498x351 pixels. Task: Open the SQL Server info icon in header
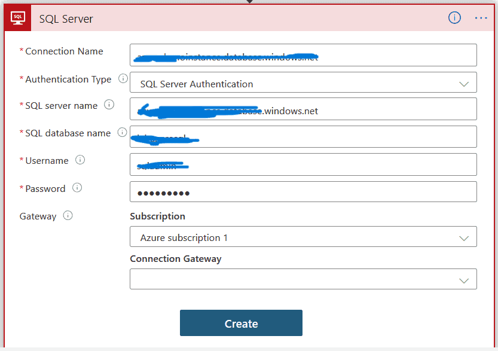[x=454, y=18]
